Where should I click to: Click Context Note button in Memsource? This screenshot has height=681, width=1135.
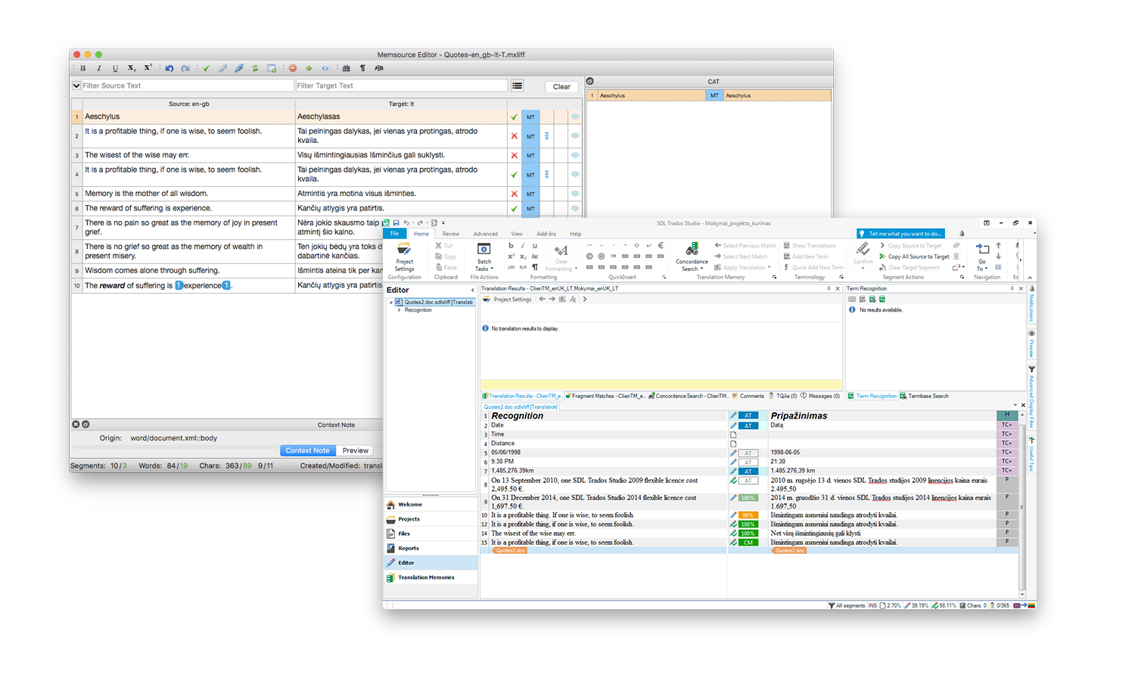pos(308,450)
